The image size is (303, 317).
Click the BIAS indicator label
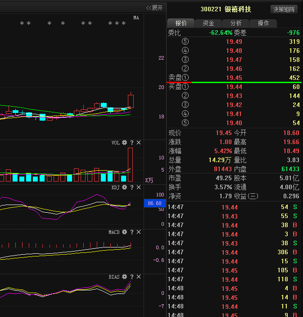pos(114,277)
